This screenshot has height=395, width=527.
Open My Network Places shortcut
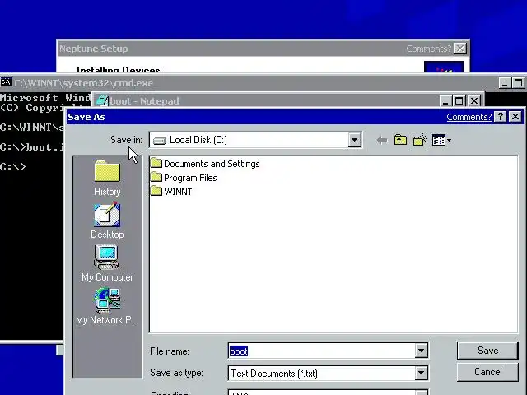(x=107, y=306)
